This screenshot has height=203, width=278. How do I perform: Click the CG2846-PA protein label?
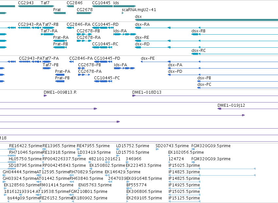pos(81,58)
